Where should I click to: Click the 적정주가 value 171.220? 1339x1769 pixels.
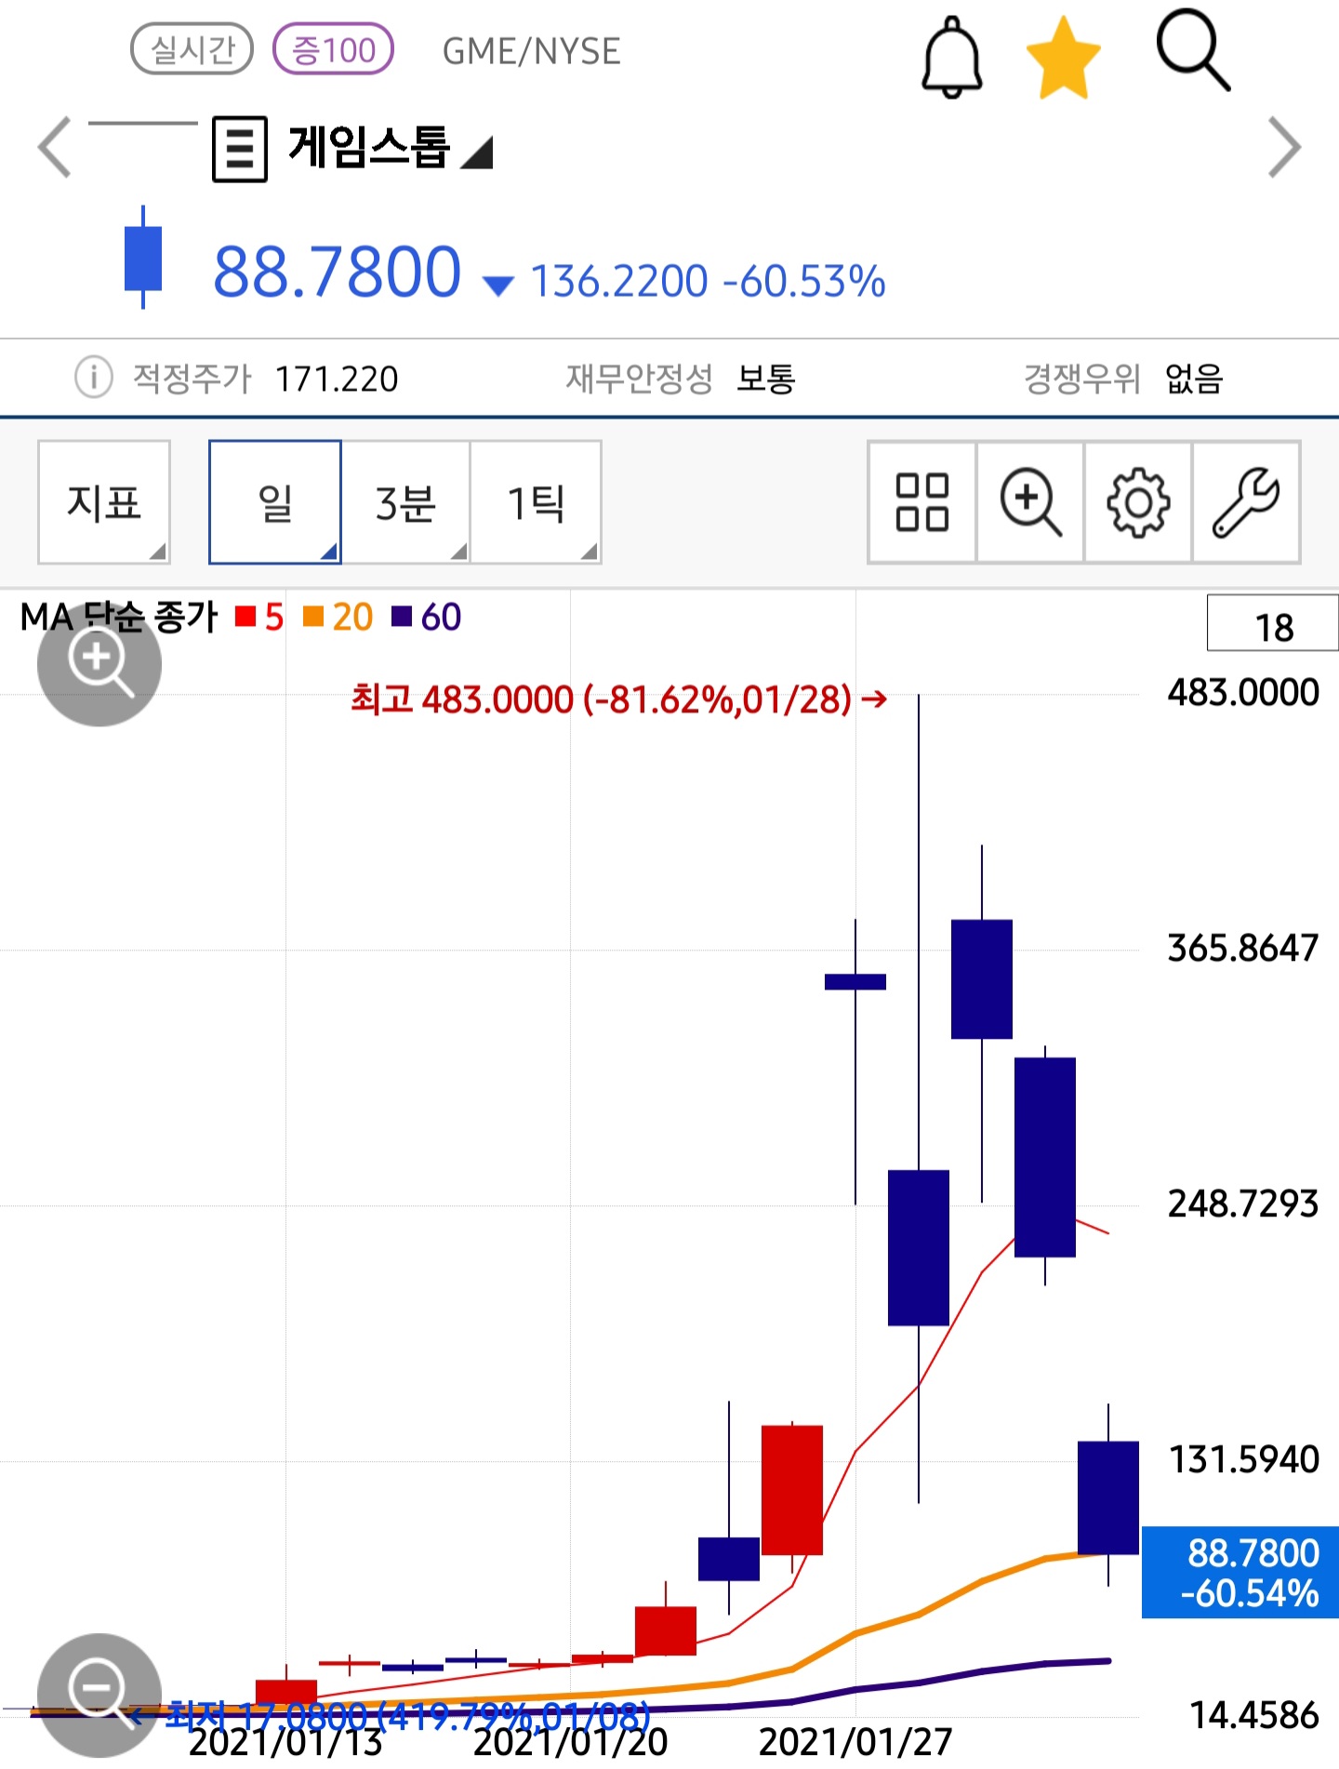tap(337, 379)
